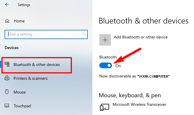194x115 pixels.
Task: Click the search magnifier icon
Action: (x=83, y=34)
